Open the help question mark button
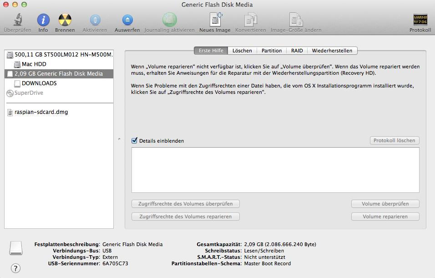The height and width of the screenshot is (278, 435). (15, 268)
